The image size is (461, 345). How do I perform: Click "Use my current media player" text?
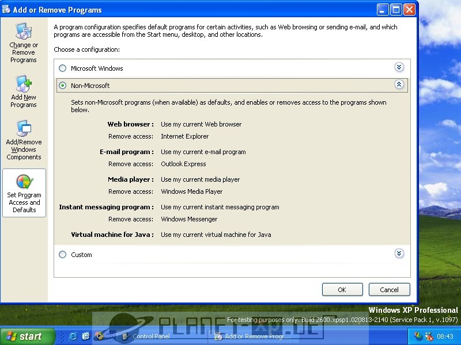200,179
